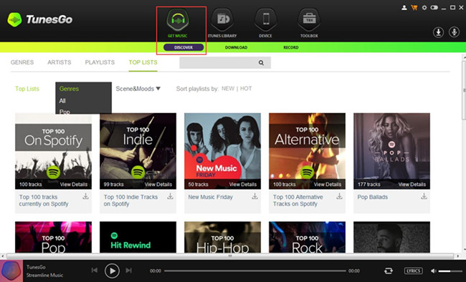Download Pop Ballads playlist
The image size is (466, 282).
tap(424, 196)
